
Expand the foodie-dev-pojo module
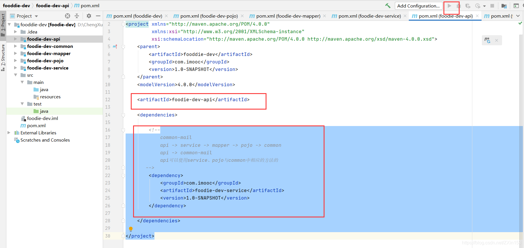pos(16,61)
